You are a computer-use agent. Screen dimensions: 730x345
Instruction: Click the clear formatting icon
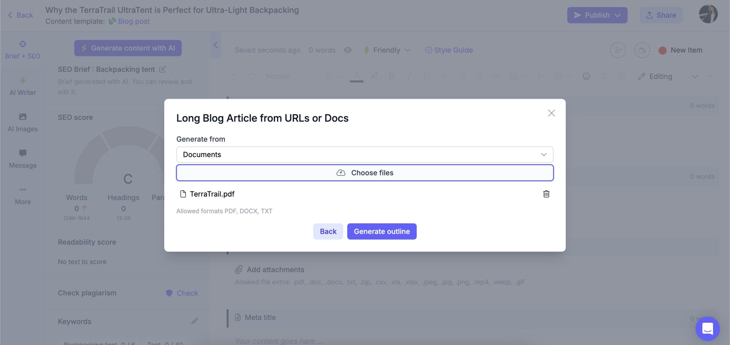pyautogui.click(x=604, y=76)
